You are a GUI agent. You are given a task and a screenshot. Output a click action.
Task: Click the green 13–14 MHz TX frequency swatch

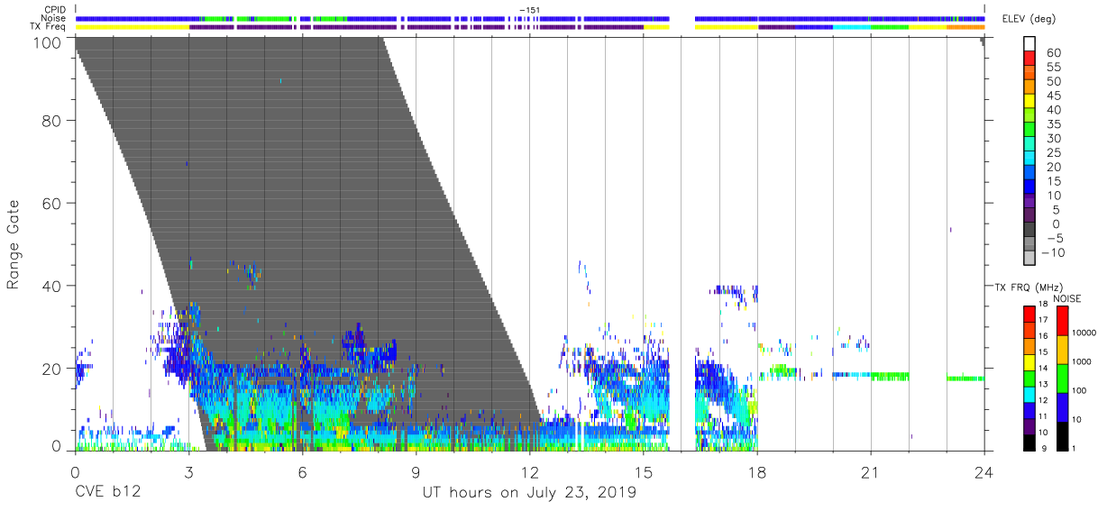click(x=1030, y=378)
